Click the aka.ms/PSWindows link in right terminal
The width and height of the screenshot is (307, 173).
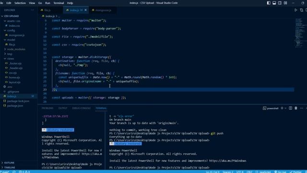click(227, 161)
